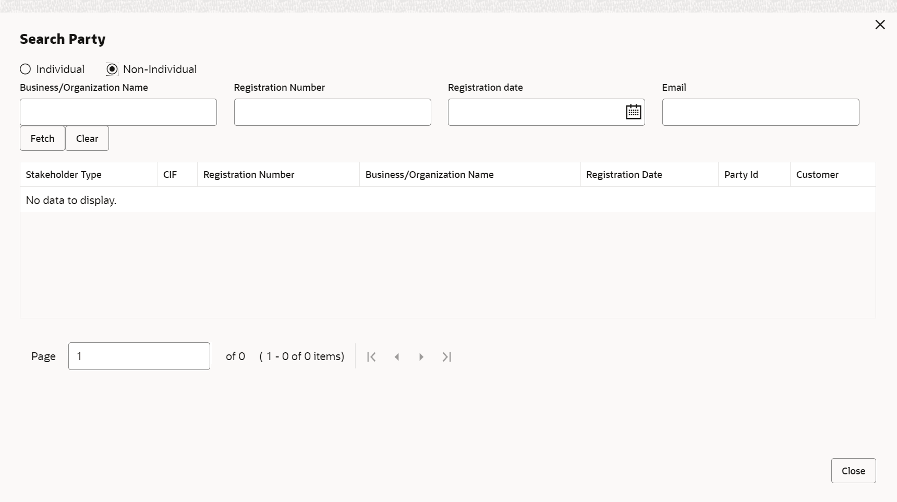Select the Non-Individual radio button
897x502 pixels.
112,69
